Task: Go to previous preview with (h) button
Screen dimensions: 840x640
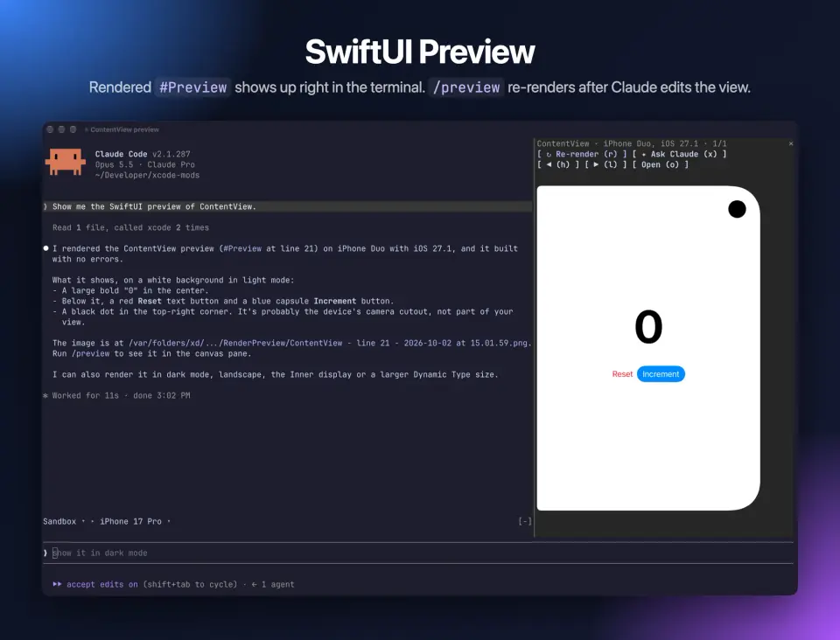Action: point(558,164)
